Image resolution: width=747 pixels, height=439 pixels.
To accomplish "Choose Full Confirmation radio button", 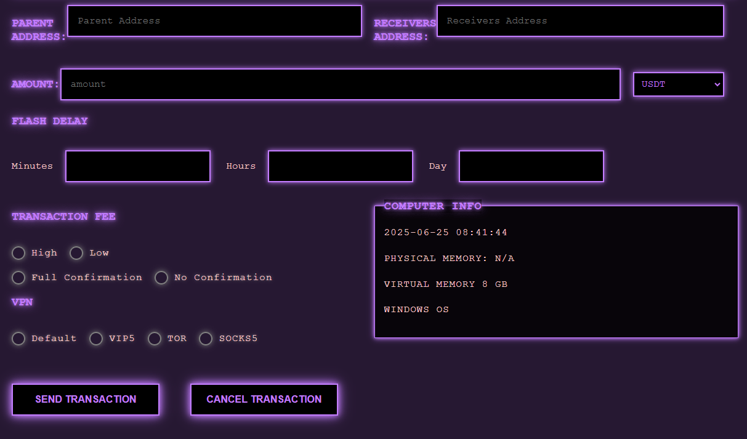I will point(18,278).
